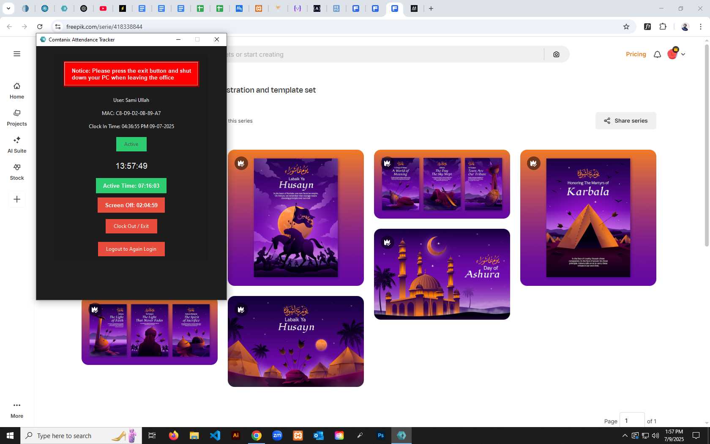Click the Active Time button in tracker
The height and width of the screenshot is (444, 710).
[131, 186]
